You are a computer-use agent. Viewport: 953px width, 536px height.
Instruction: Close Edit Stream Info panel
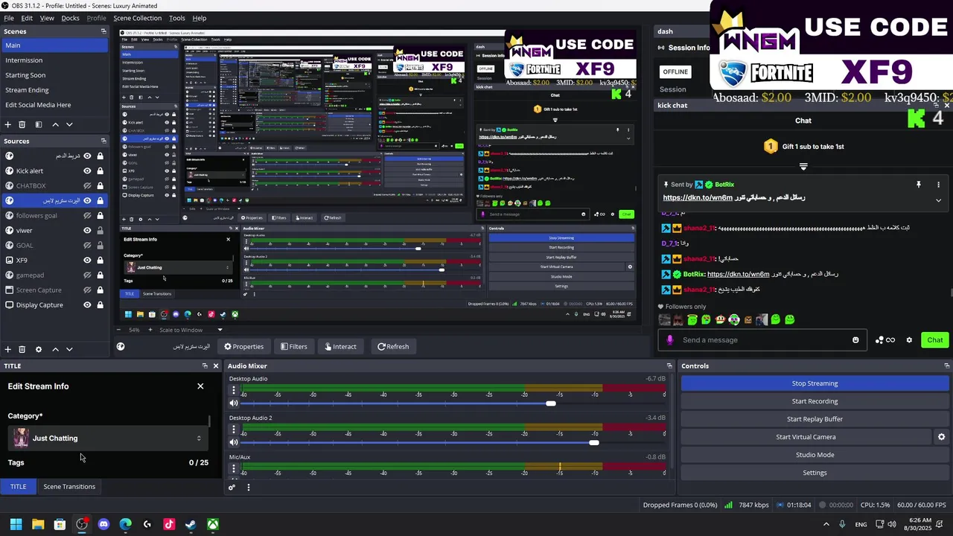pyautogui.click(x=200, y=386)
